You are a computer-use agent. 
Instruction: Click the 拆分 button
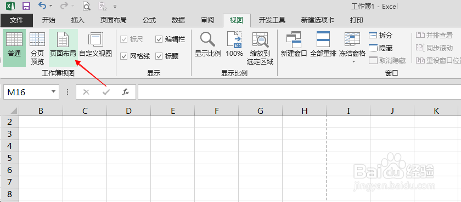[x=381, y=36]
